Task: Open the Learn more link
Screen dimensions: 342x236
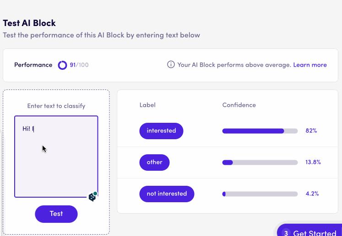Action: tap(310, 65)
